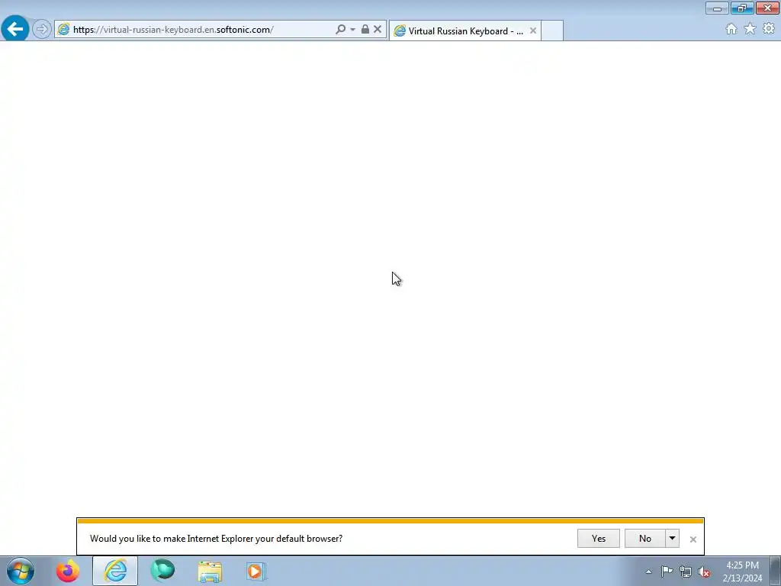This screenshot has height=586, width=781.
Task: Click the search magnifier in address bar
Action: (341, 29)
